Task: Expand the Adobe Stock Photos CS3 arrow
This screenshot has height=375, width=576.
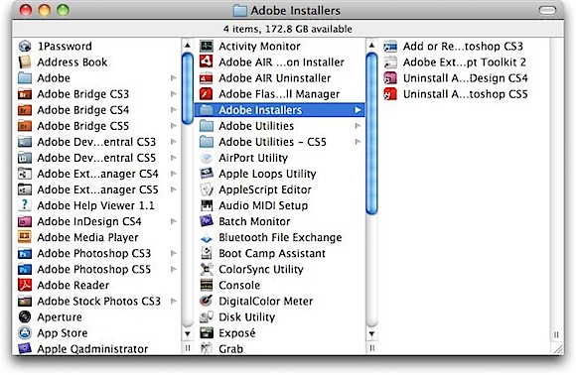Action: coord(174,301)
